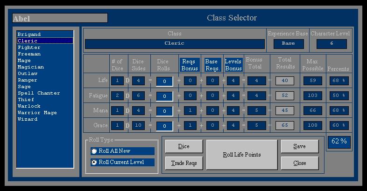Click the Life Dice Rolls field

164,81
